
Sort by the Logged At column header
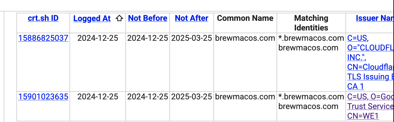coord(92,18)
